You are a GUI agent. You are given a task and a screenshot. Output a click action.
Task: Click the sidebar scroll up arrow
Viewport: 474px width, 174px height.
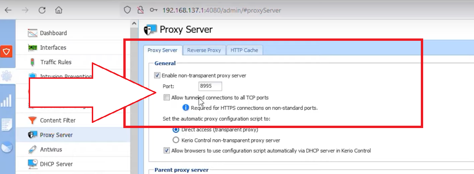(x=134, y=23)
